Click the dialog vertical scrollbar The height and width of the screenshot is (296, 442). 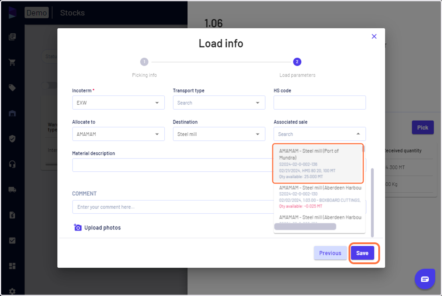372,203
